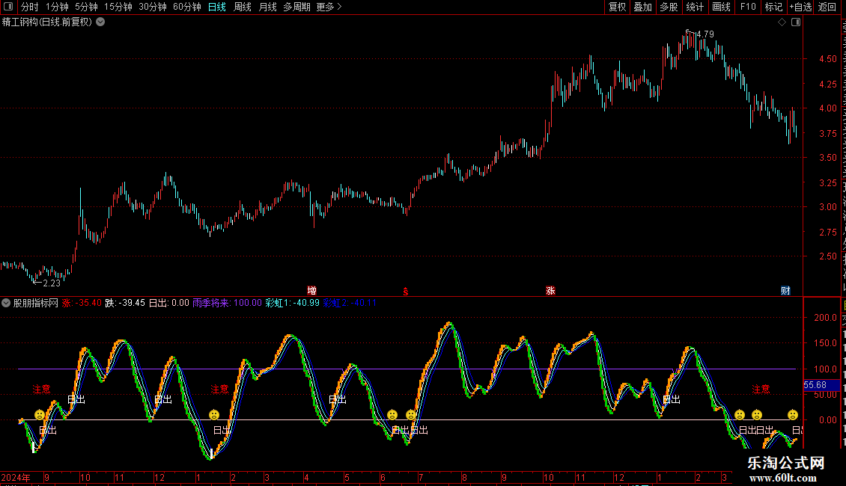
Task: Activate the 画线 drawing tools
Action: 721,7
